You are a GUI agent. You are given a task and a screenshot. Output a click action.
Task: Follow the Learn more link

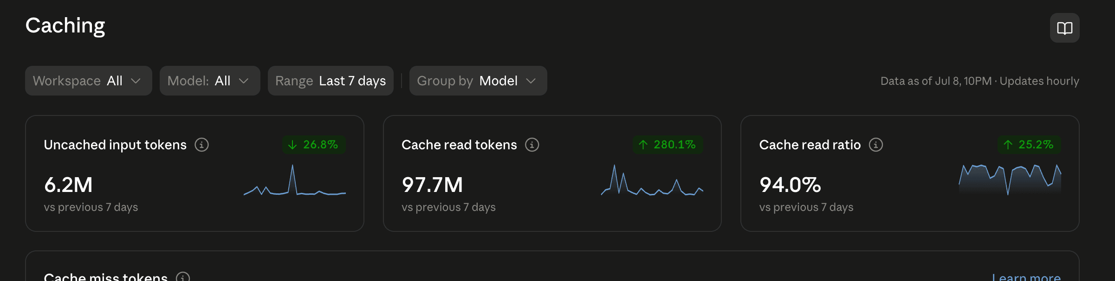click(1026, 277)
